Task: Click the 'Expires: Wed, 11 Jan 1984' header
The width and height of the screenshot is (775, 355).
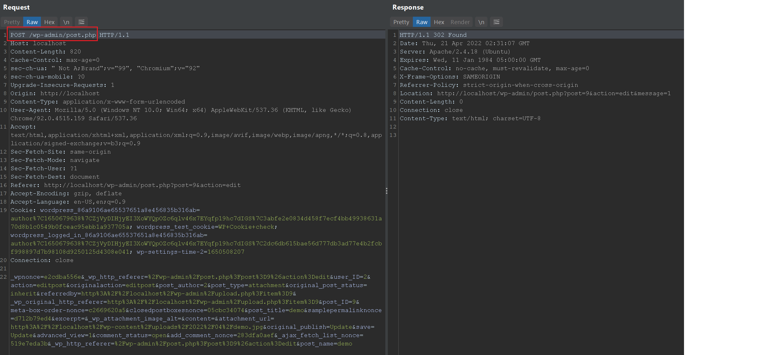Action: pos(470,60)
